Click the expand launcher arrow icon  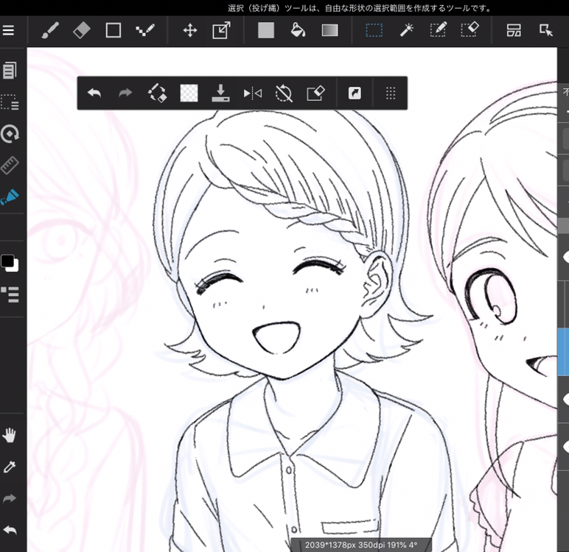pos(355,93)
